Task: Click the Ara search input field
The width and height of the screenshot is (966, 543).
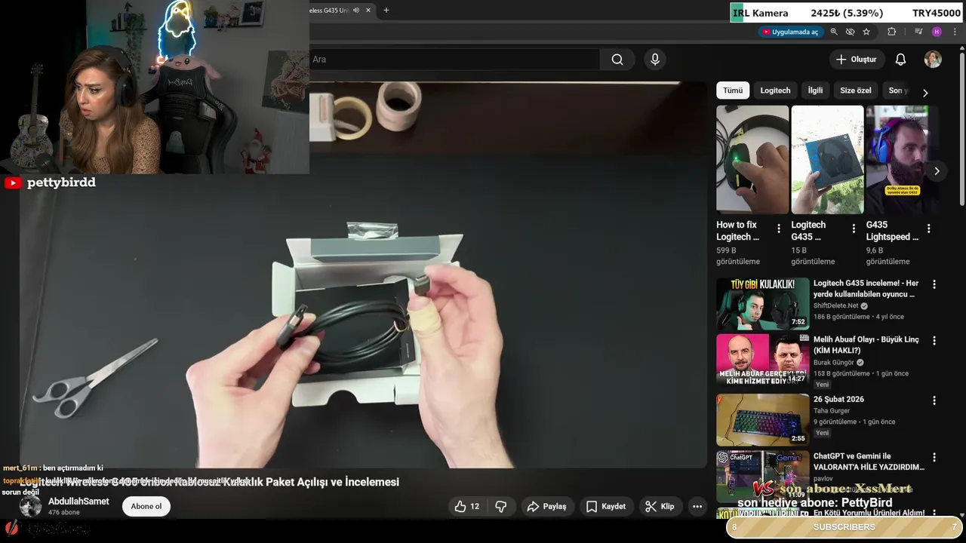Action: (455, 60)
